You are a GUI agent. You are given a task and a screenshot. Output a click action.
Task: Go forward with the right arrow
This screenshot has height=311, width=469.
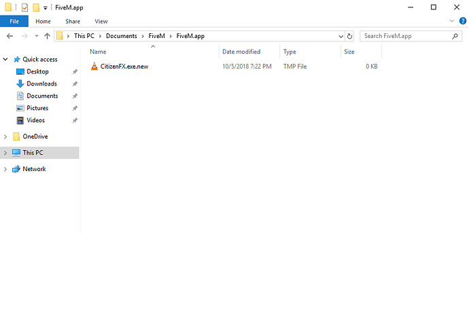(24, 36)
